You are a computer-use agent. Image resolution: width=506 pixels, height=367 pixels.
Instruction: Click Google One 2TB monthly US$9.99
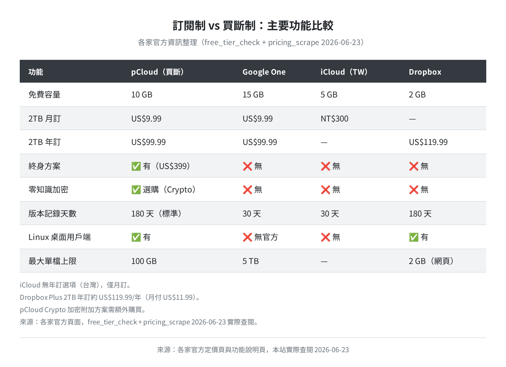pos(258,119)
